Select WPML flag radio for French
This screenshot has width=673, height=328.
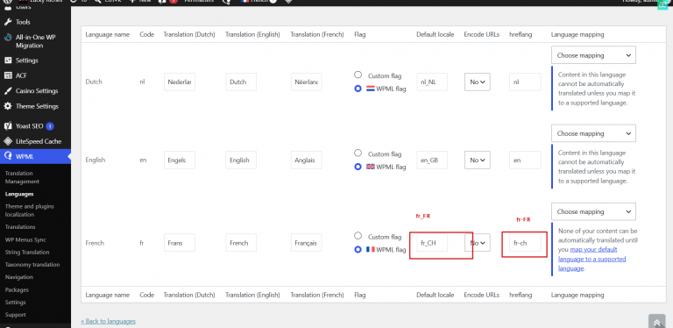(x=358, y=249)
